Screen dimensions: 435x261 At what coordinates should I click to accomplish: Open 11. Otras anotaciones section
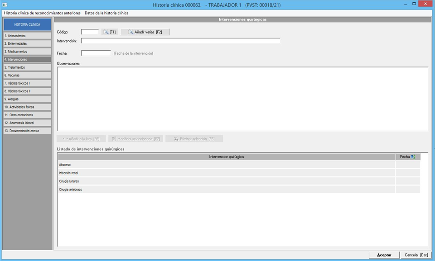[27, 115]
